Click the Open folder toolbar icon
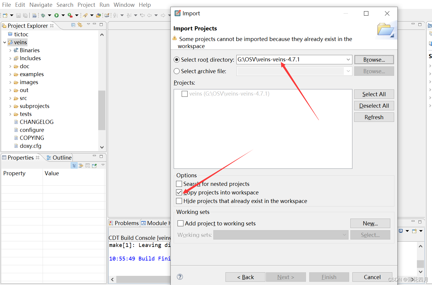The height and width of the screenshot is (285, 432). (99, 15)
